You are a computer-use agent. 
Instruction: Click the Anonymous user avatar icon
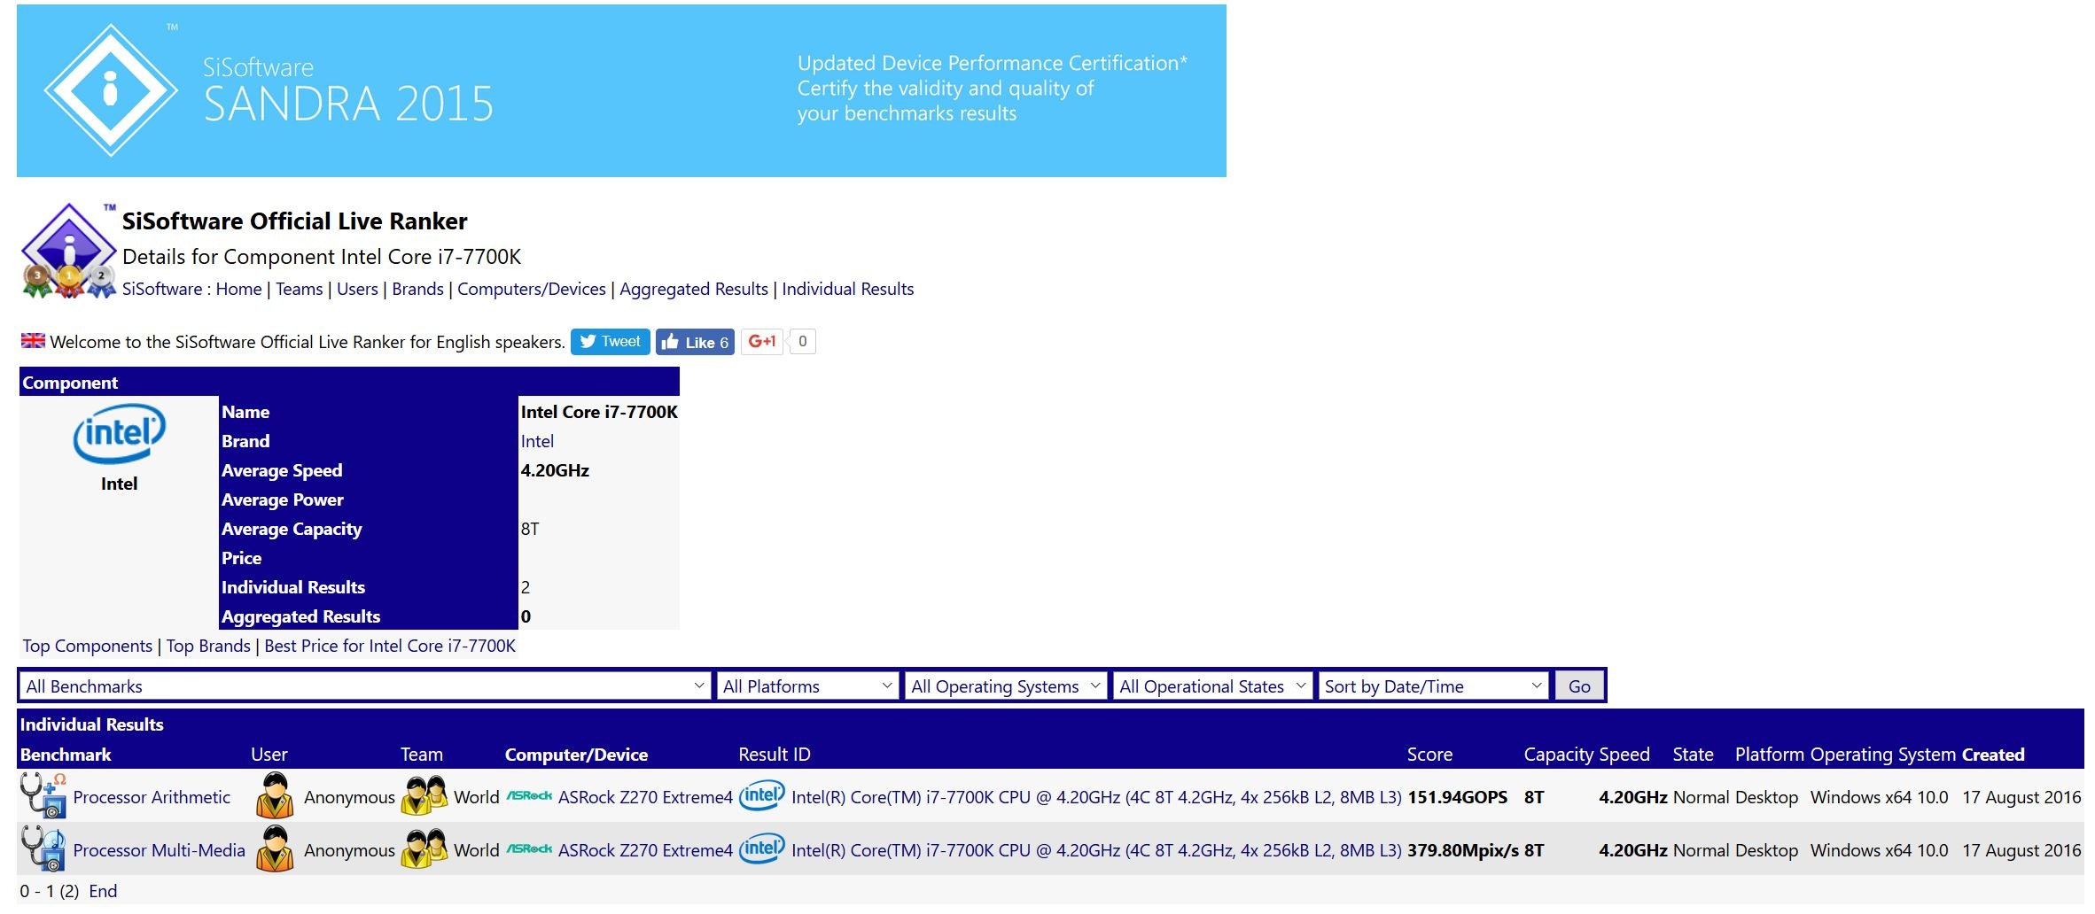(275, 796)
